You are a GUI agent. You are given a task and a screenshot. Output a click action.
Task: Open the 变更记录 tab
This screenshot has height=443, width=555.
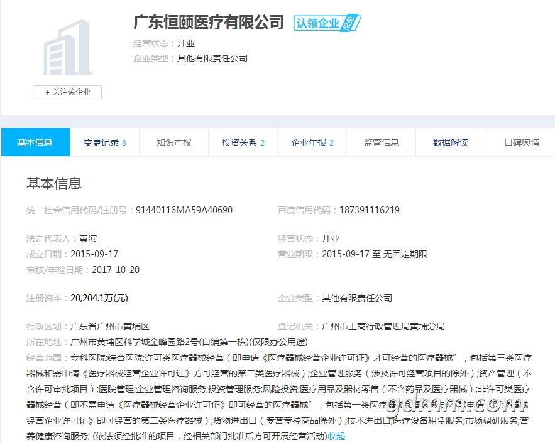click(x=105, y=142)
